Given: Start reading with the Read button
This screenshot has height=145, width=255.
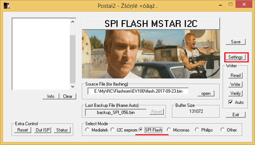Looking at the screenshot, I should click(x=235, y=75).
